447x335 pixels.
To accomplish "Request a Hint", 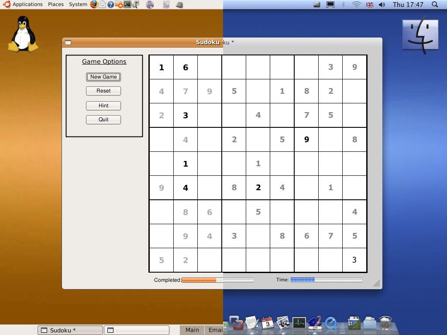I will 103,106.
